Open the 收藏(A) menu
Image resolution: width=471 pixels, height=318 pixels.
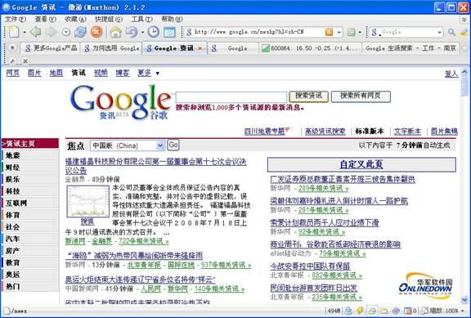[x=75, y=19]
